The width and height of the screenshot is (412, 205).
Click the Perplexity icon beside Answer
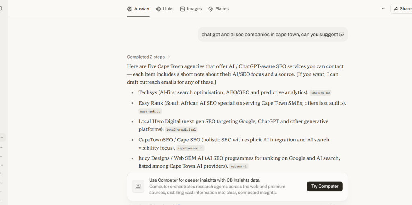130,9
